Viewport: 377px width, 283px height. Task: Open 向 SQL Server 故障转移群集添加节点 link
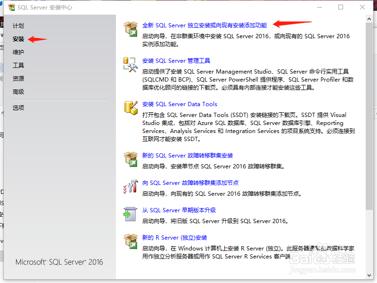tap(190, 183)
